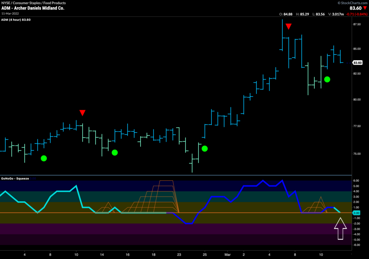The height and width of the screenshot is (259, 369).
Task: Click the green circle near the March 10 bars
Action: pos(327,79)
